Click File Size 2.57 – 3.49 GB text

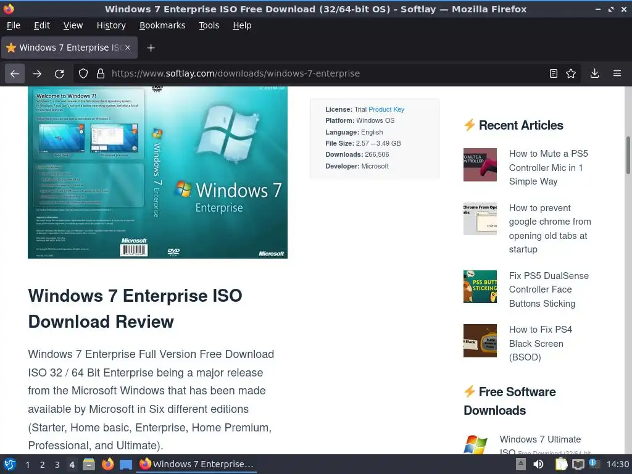pyautogui.click(x=363, y=143)
